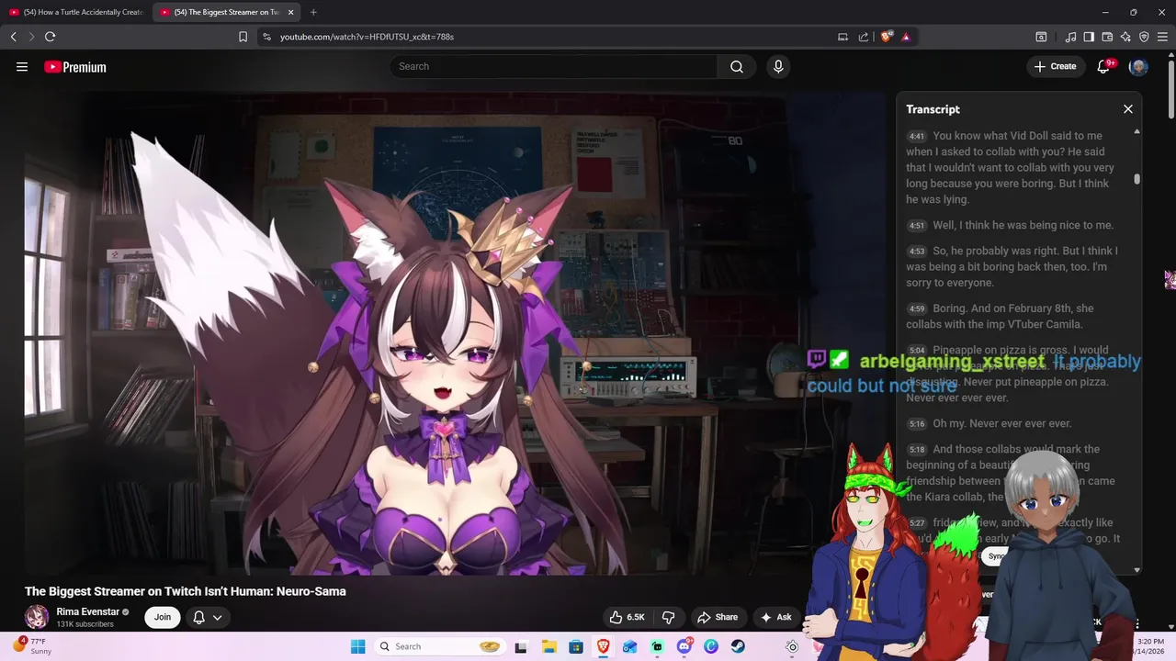Open Steam from taskbar
1176x661 pixels.
738,646
